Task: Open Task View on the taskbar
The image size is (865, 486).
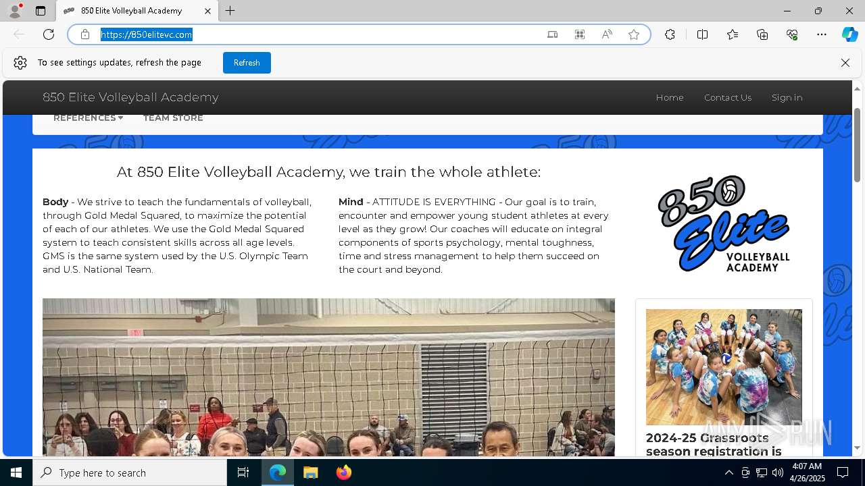Action: tap(243, 473)
